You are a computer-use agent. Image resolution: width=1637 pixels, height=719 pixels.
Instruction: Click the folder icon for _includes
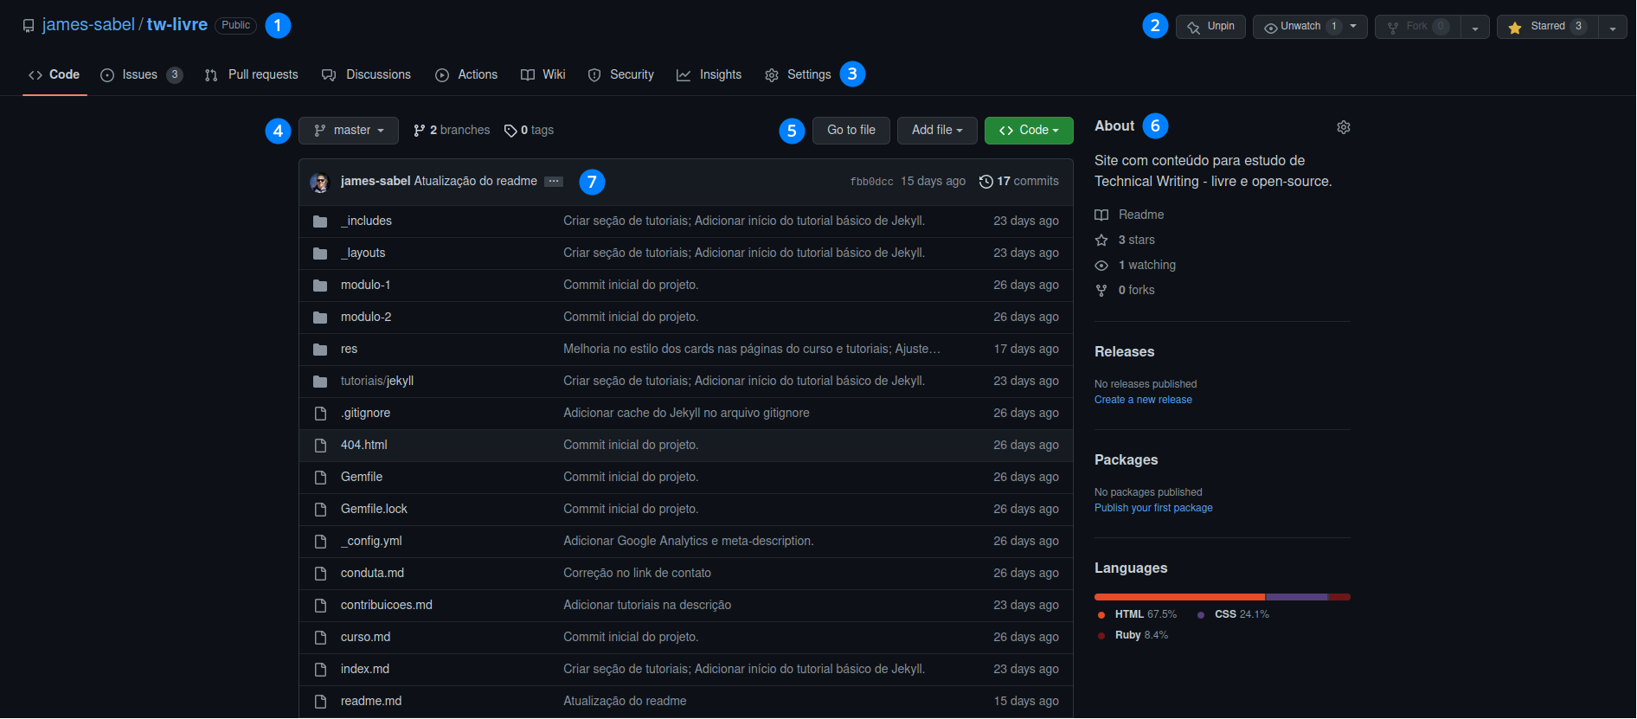(x=320, y=221)
